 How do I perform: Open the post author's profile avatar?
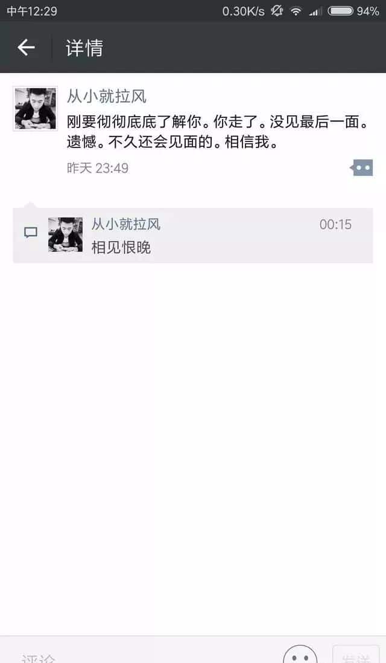tap(36, 109)
